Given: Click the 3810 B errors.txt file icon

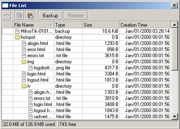Looking at the screenshot, I should [x=30, y=98].
